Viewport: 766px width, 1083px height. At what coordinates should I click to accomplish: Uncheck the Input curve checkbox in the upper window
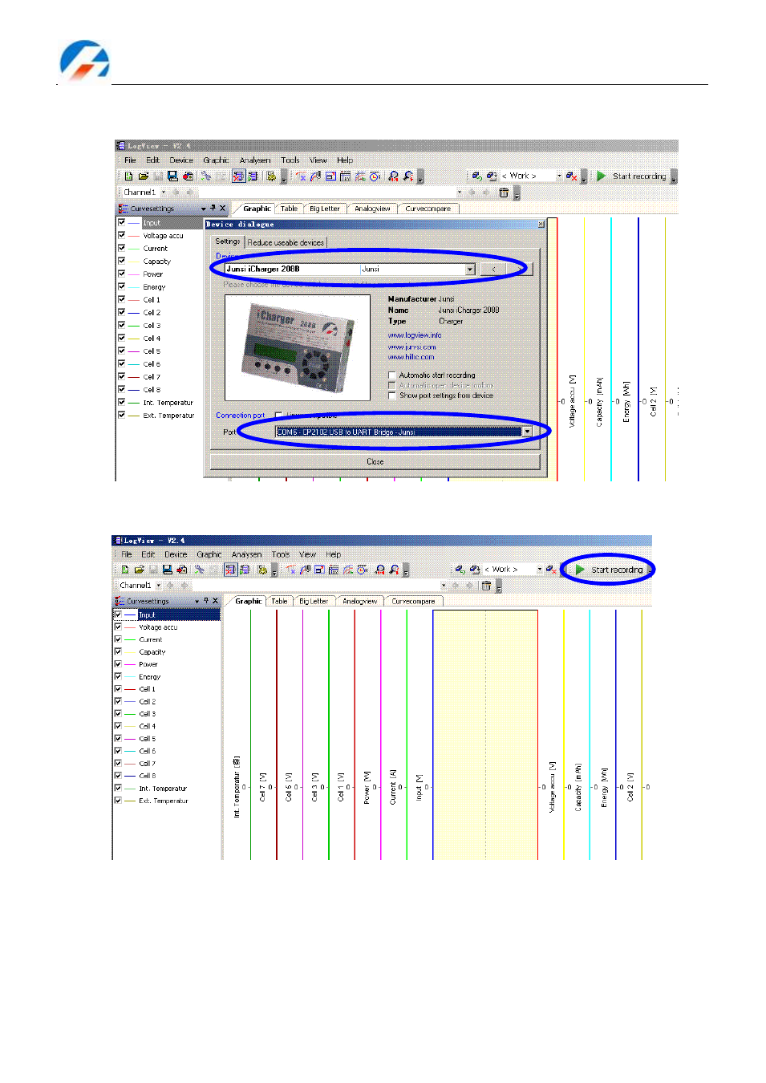coord(121,222)
